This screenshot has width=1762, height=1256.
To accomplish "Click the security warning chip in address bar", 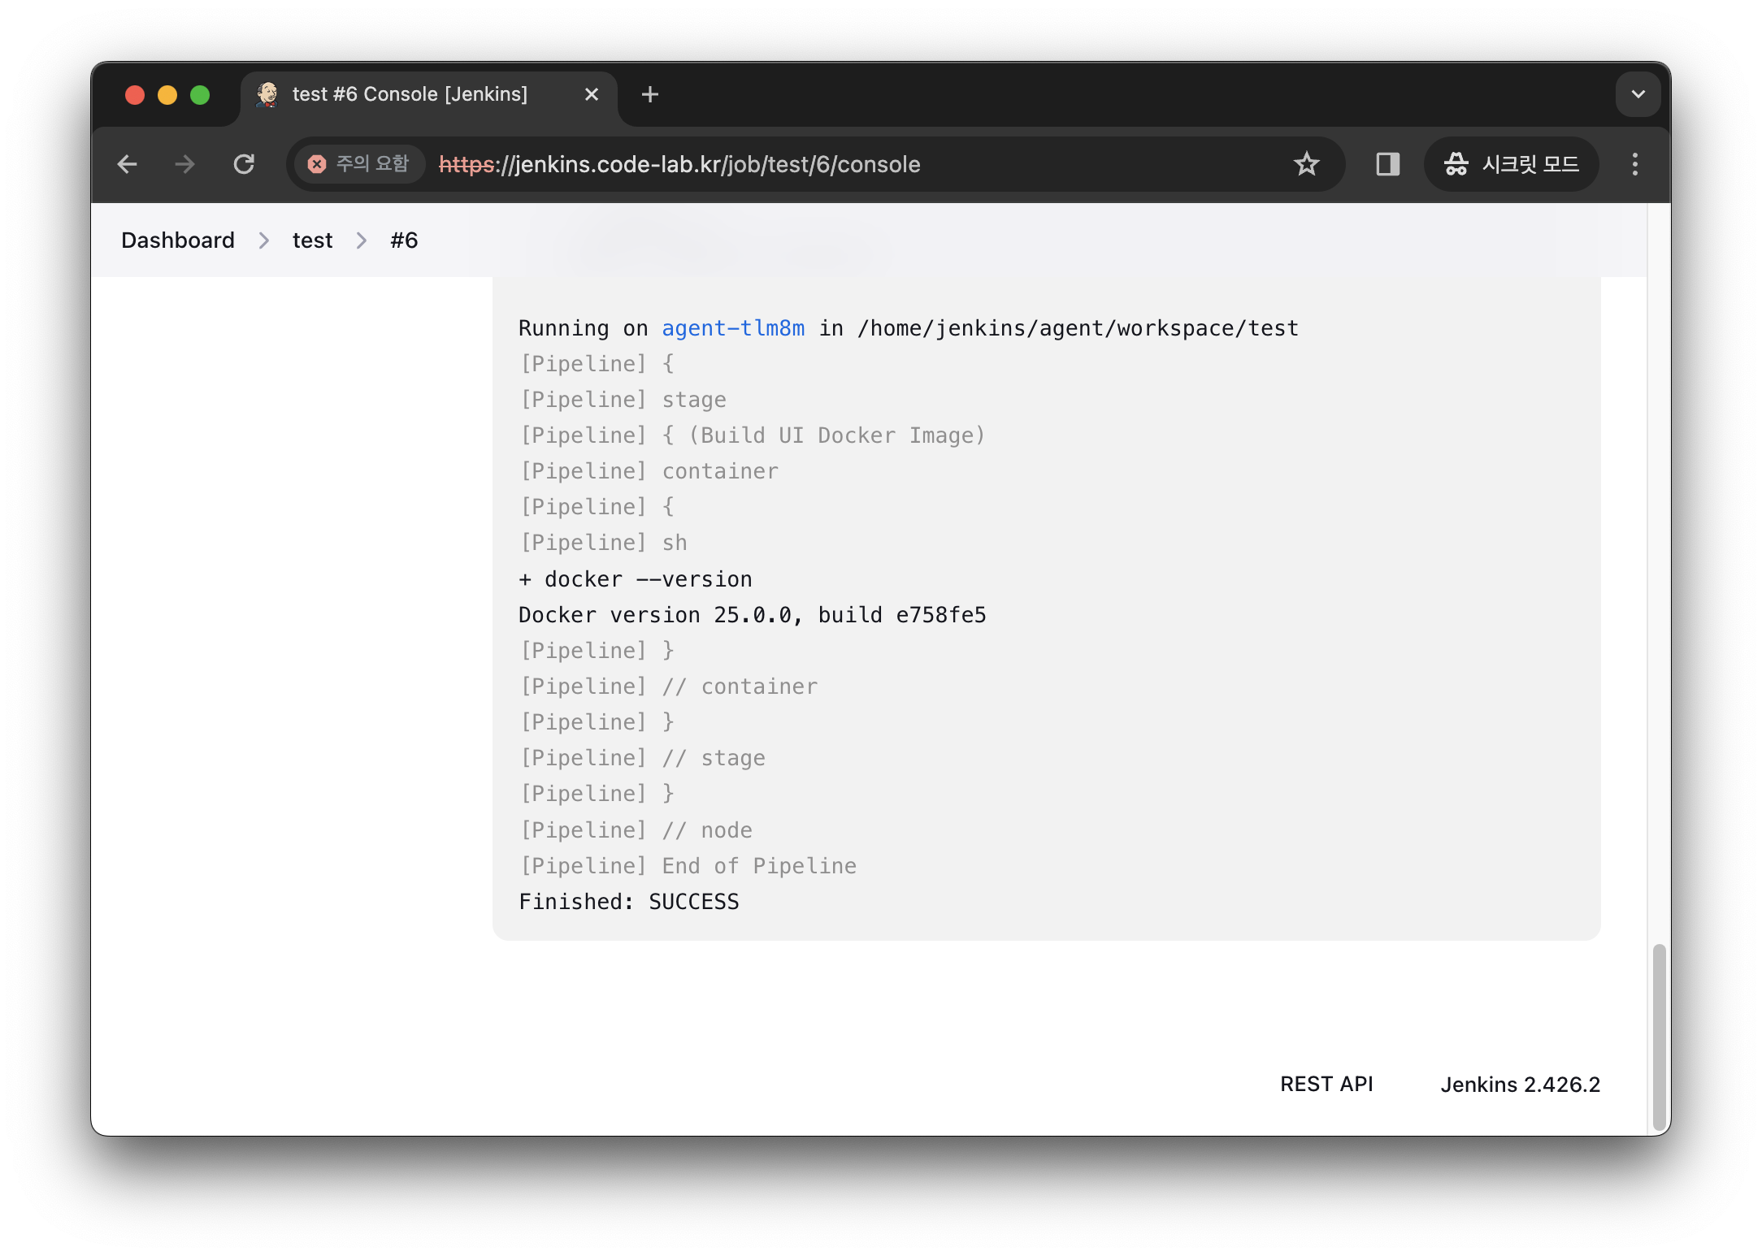I will click(358, 164).
